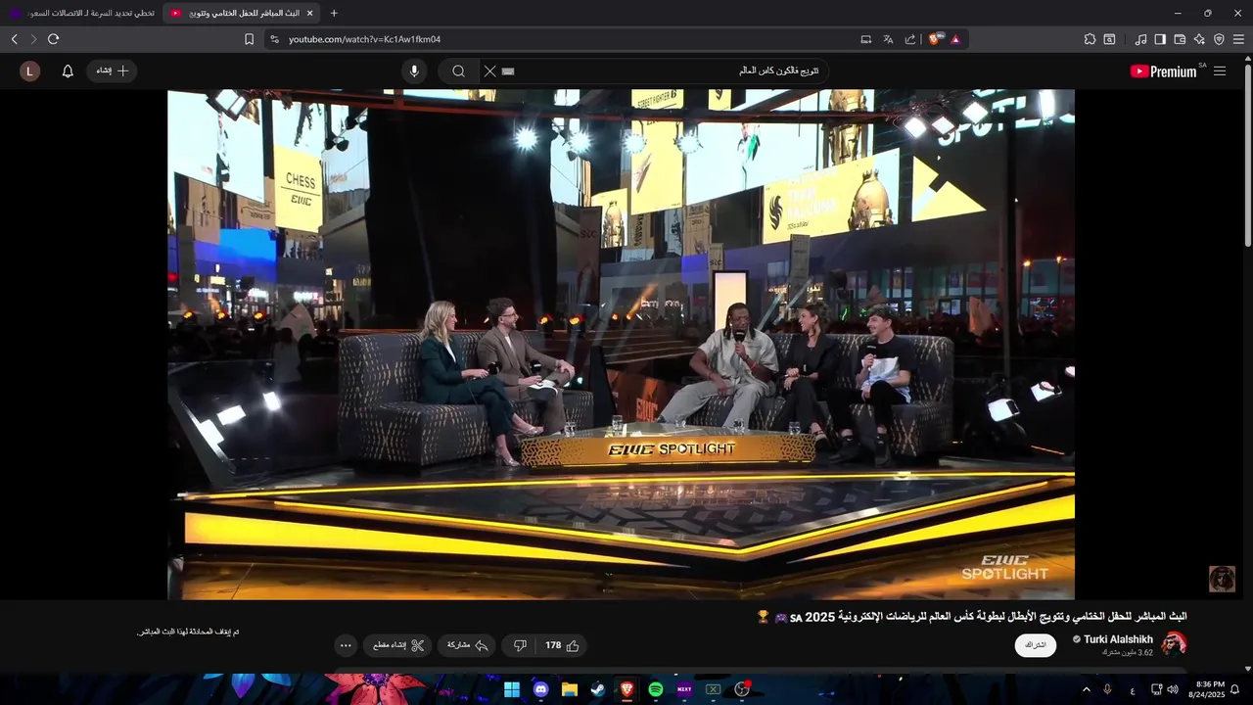This screenshot has height=705, width=1253.
Task: Open the L account avatar menu
Action: 30,71
